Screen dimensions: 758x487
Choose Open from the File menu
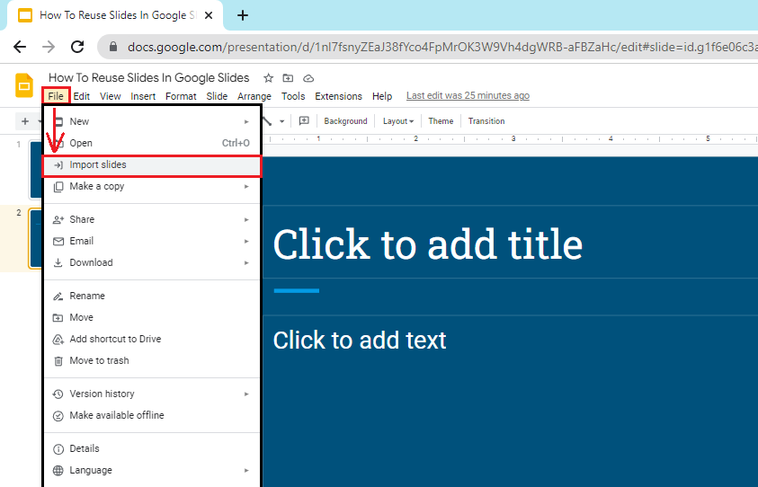[152, 144]
